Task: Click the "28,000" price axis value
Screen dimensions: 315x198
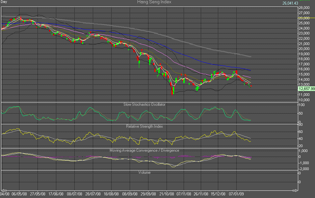Action: [x=304, y=8]
